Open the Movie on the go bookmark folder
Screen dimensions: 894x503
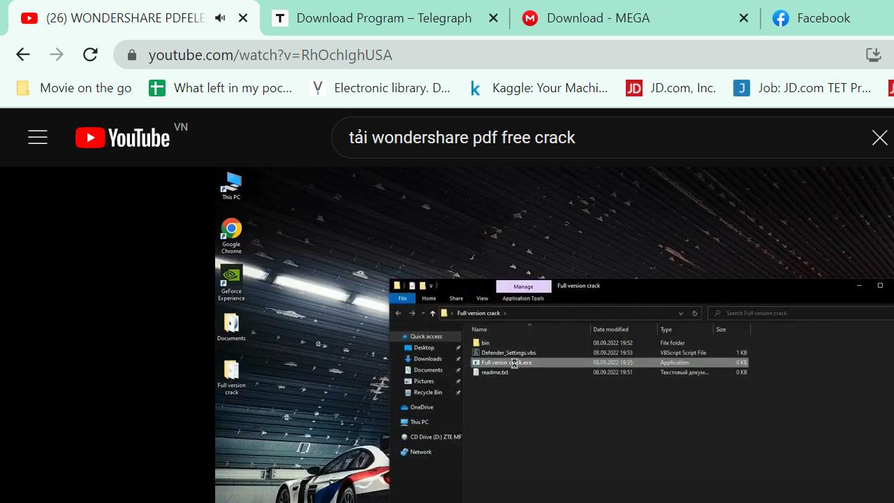tap(74, 88)
